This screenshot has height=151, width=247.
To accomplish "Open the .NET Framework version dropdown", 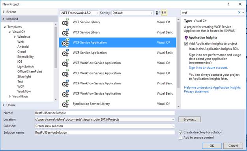I will [x=79, y=13].
